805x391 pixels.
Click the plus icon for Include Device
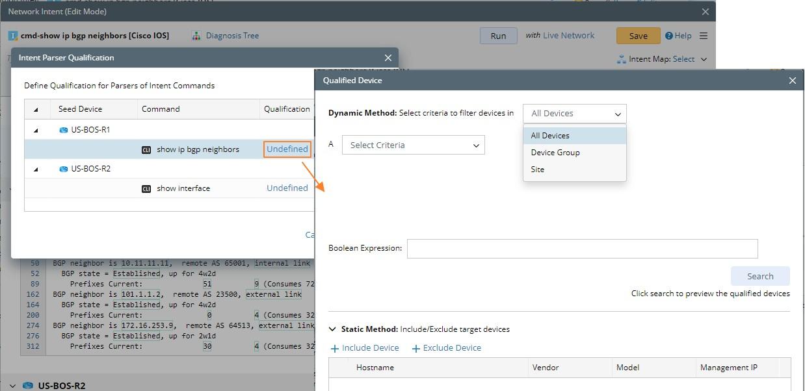(335, 348)
